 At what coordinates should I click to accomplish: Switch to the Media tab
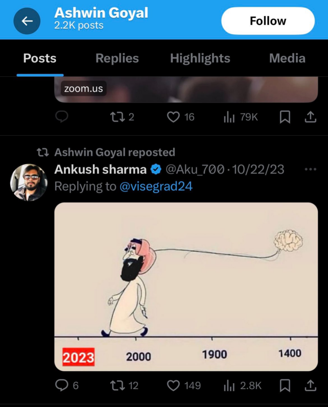point(287,58)
